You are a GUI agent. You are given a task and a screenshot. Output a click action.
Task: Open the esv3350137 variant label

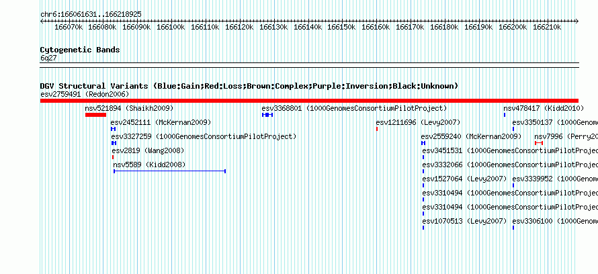(x=555, y=122)
